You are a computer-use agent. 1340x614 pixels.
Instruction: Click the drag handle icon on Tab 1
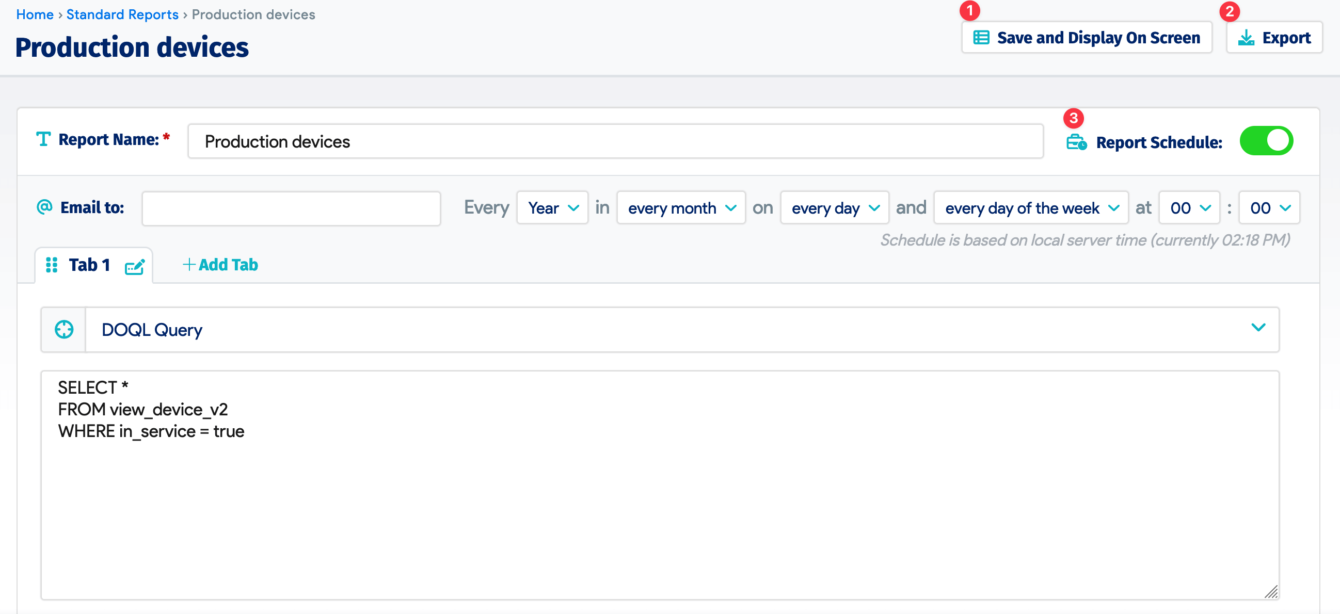[x=52, y=265]
